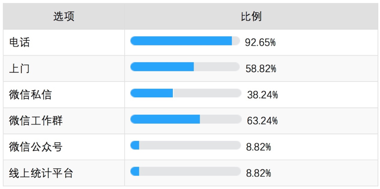
Task: Click the 58.82% percentage value
Action: [x=261, y=69]
